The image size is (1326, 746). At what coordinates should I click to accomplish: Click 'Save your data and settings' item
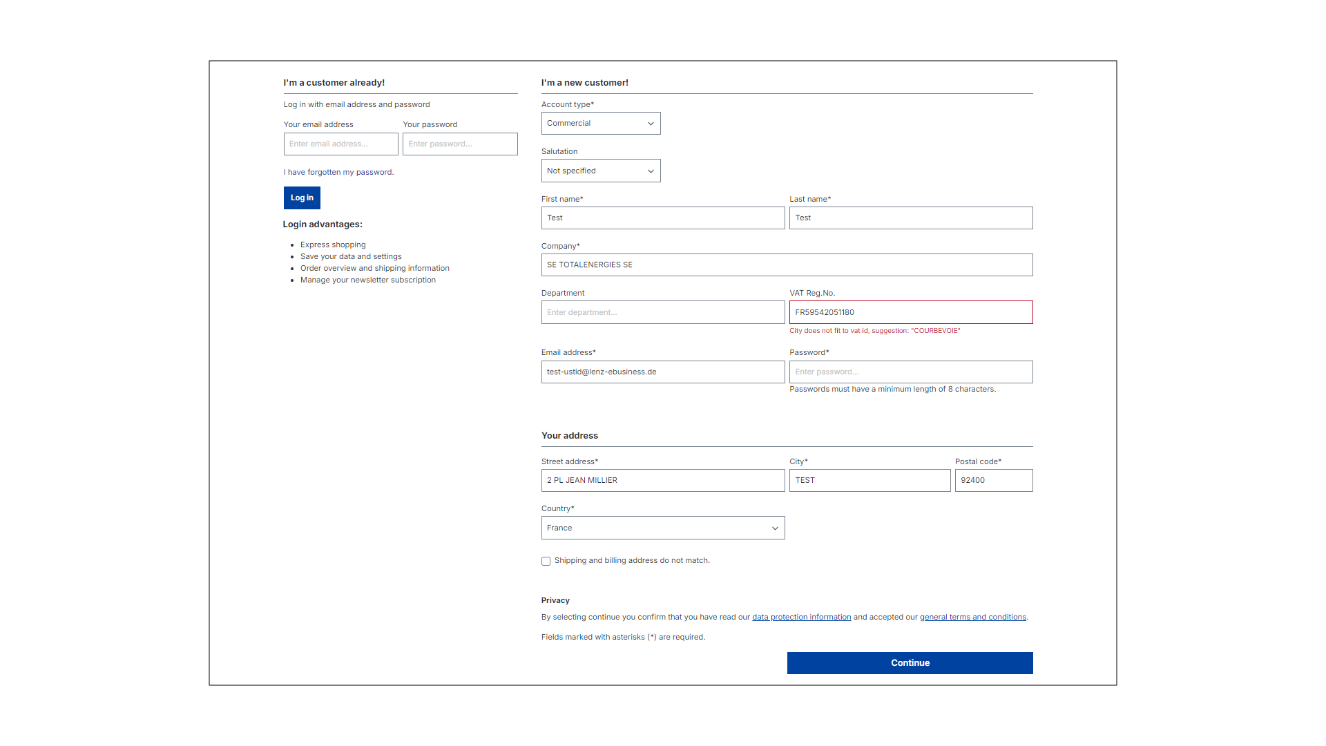pos(351,256)
